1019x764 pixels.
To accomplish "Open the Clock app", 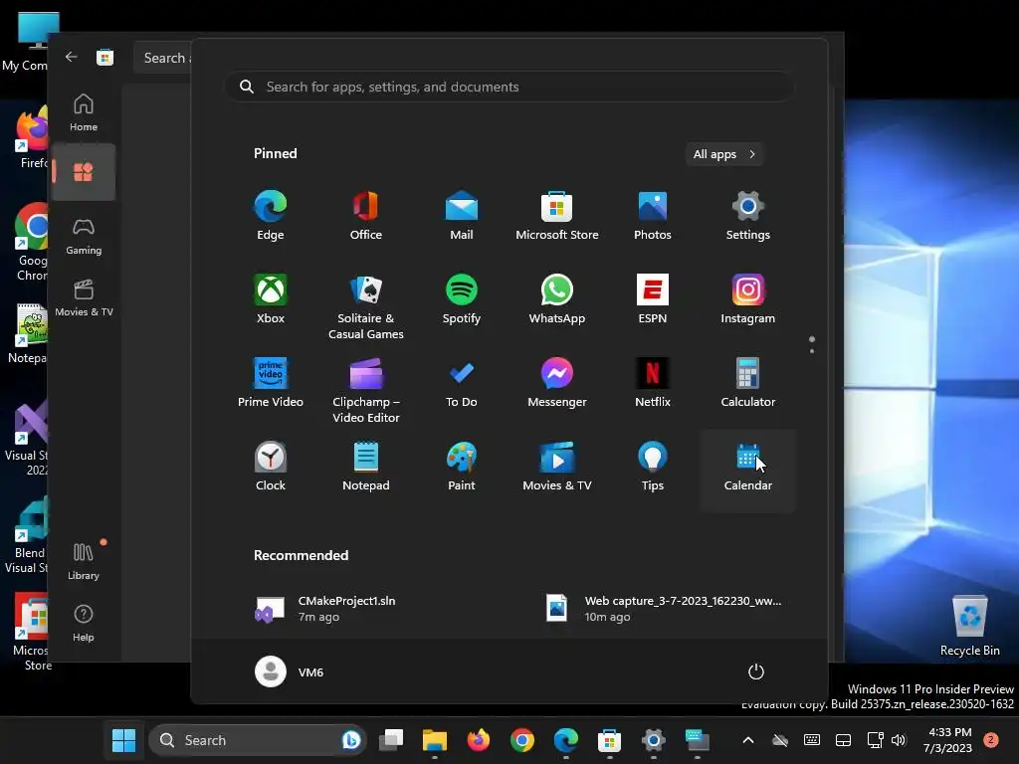I will click(x=271, y=467).
